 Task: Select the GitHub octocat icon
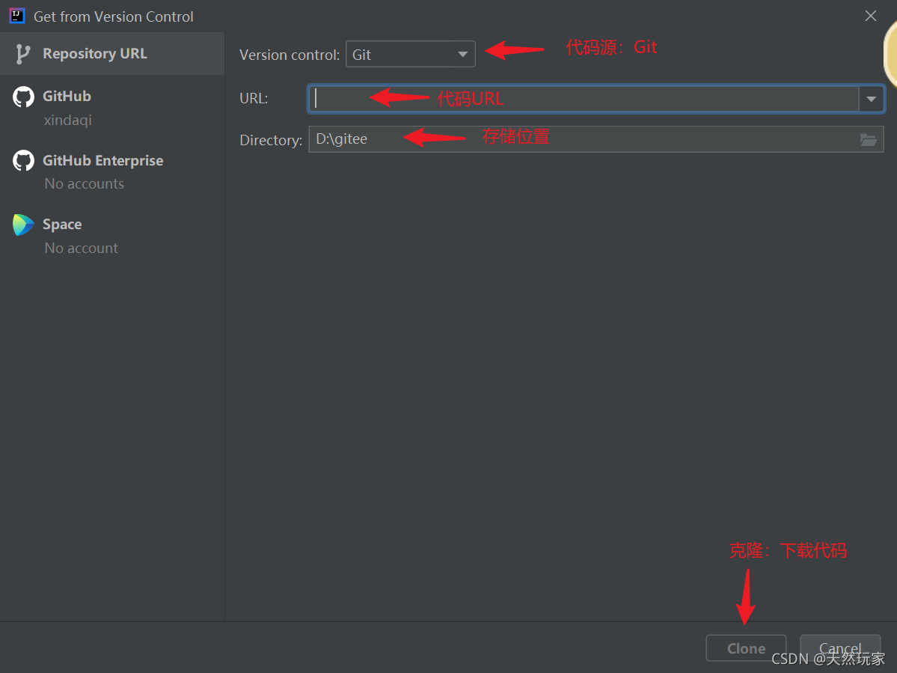pyautogui.click(x=22, y=97)
